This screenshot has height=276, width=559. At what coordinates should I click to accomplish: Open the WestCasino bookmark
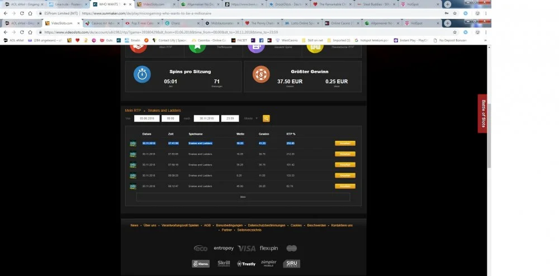pos(286,40)
